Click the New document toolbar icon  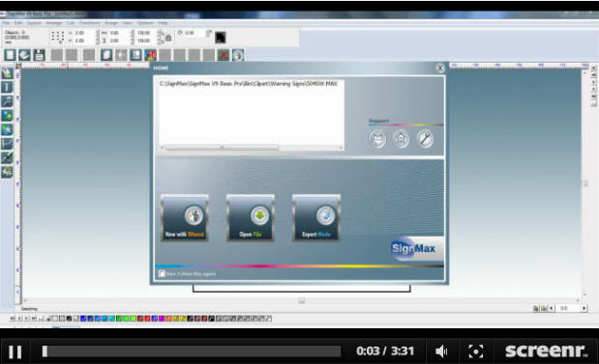click(10, 55)
